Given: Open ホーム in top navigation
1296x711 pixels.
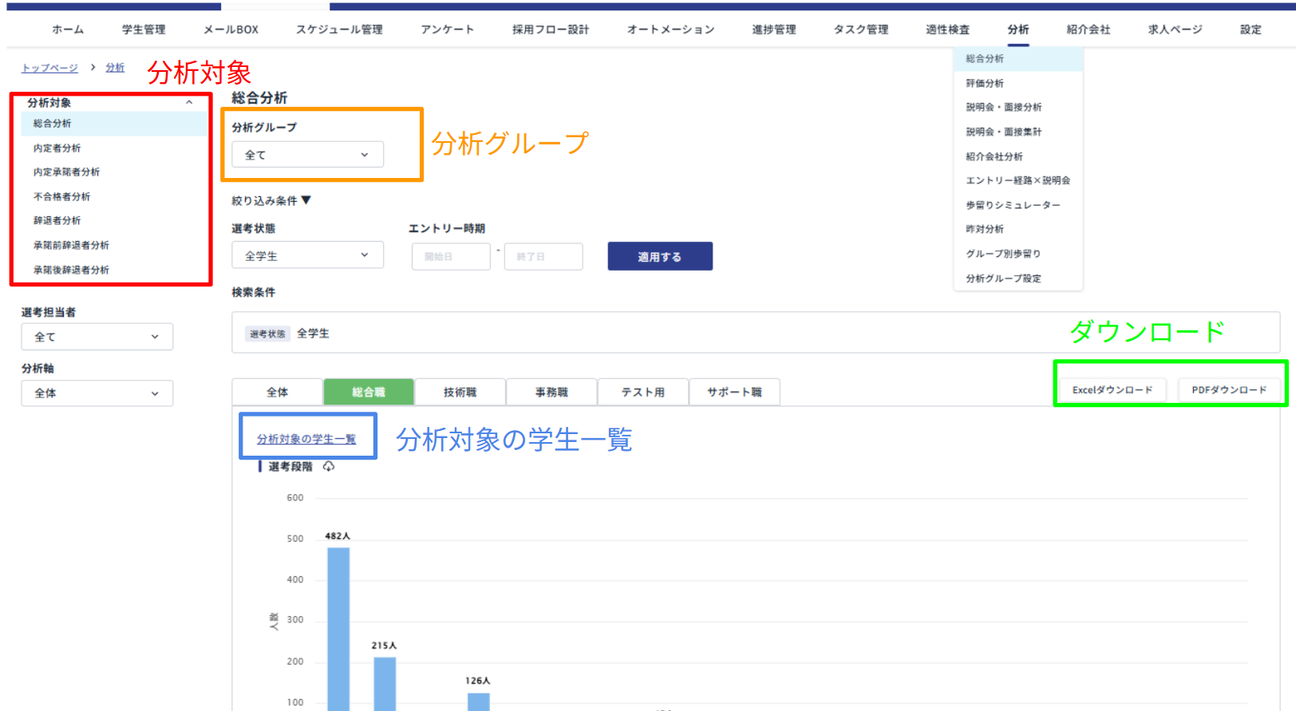Looking at the screenshot, I should 68,30.
